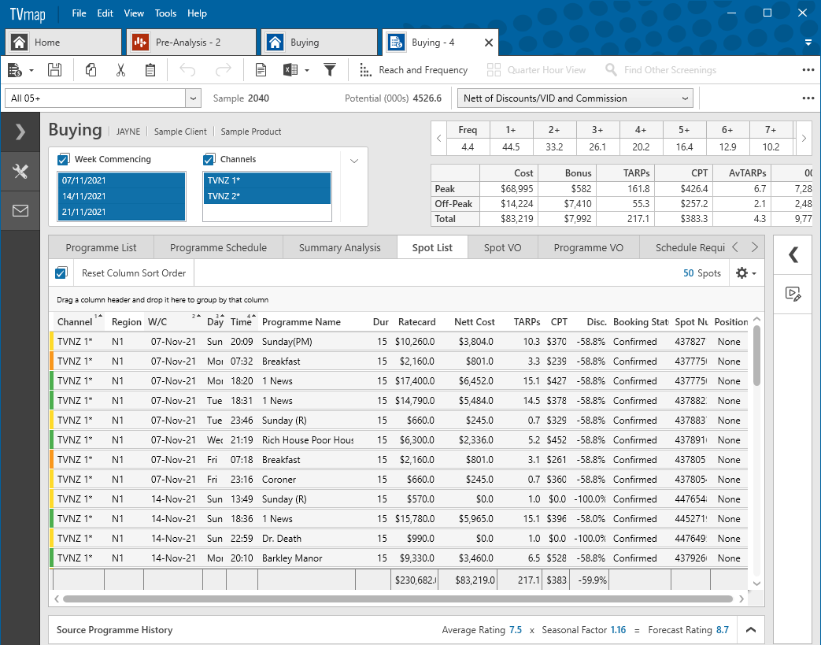821x645 pixels.
Task: Toggle checkbox beside Reset Column Sort Order
Action: 61,273
